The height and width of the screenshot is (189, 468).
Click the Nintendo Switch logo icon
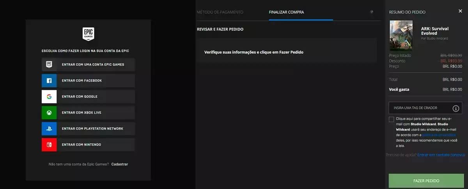point(49,144)
